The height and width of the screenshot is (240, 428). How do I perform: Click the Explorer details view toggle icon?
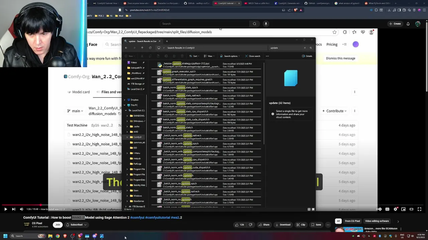309,209
